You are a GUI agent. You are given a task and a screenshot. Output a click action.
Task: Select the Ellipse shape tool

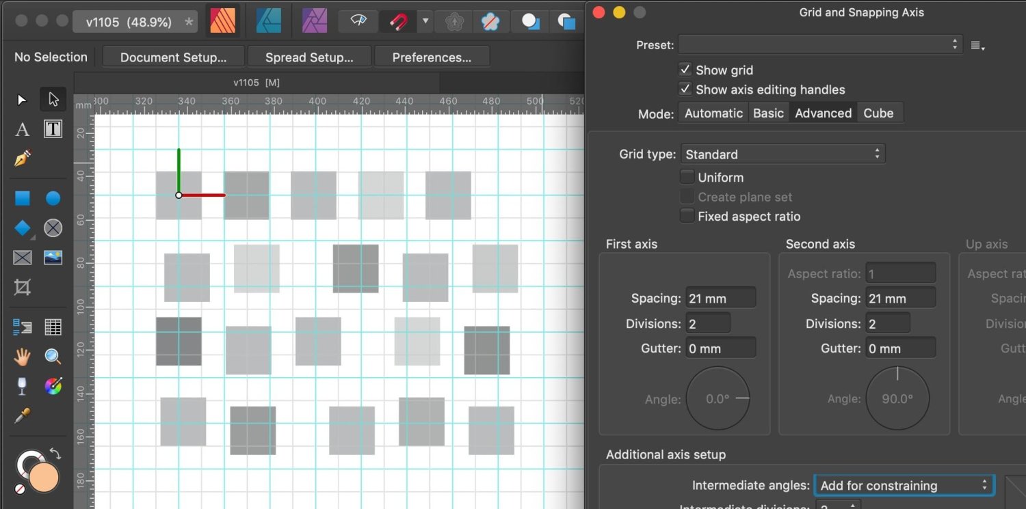53,197
